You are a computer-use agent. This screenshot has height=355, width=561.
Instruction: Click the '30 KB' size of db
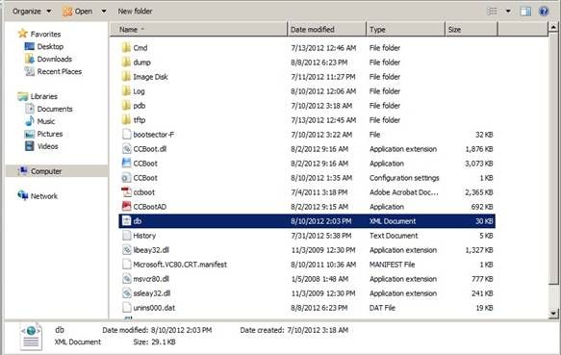pos(484,221)
